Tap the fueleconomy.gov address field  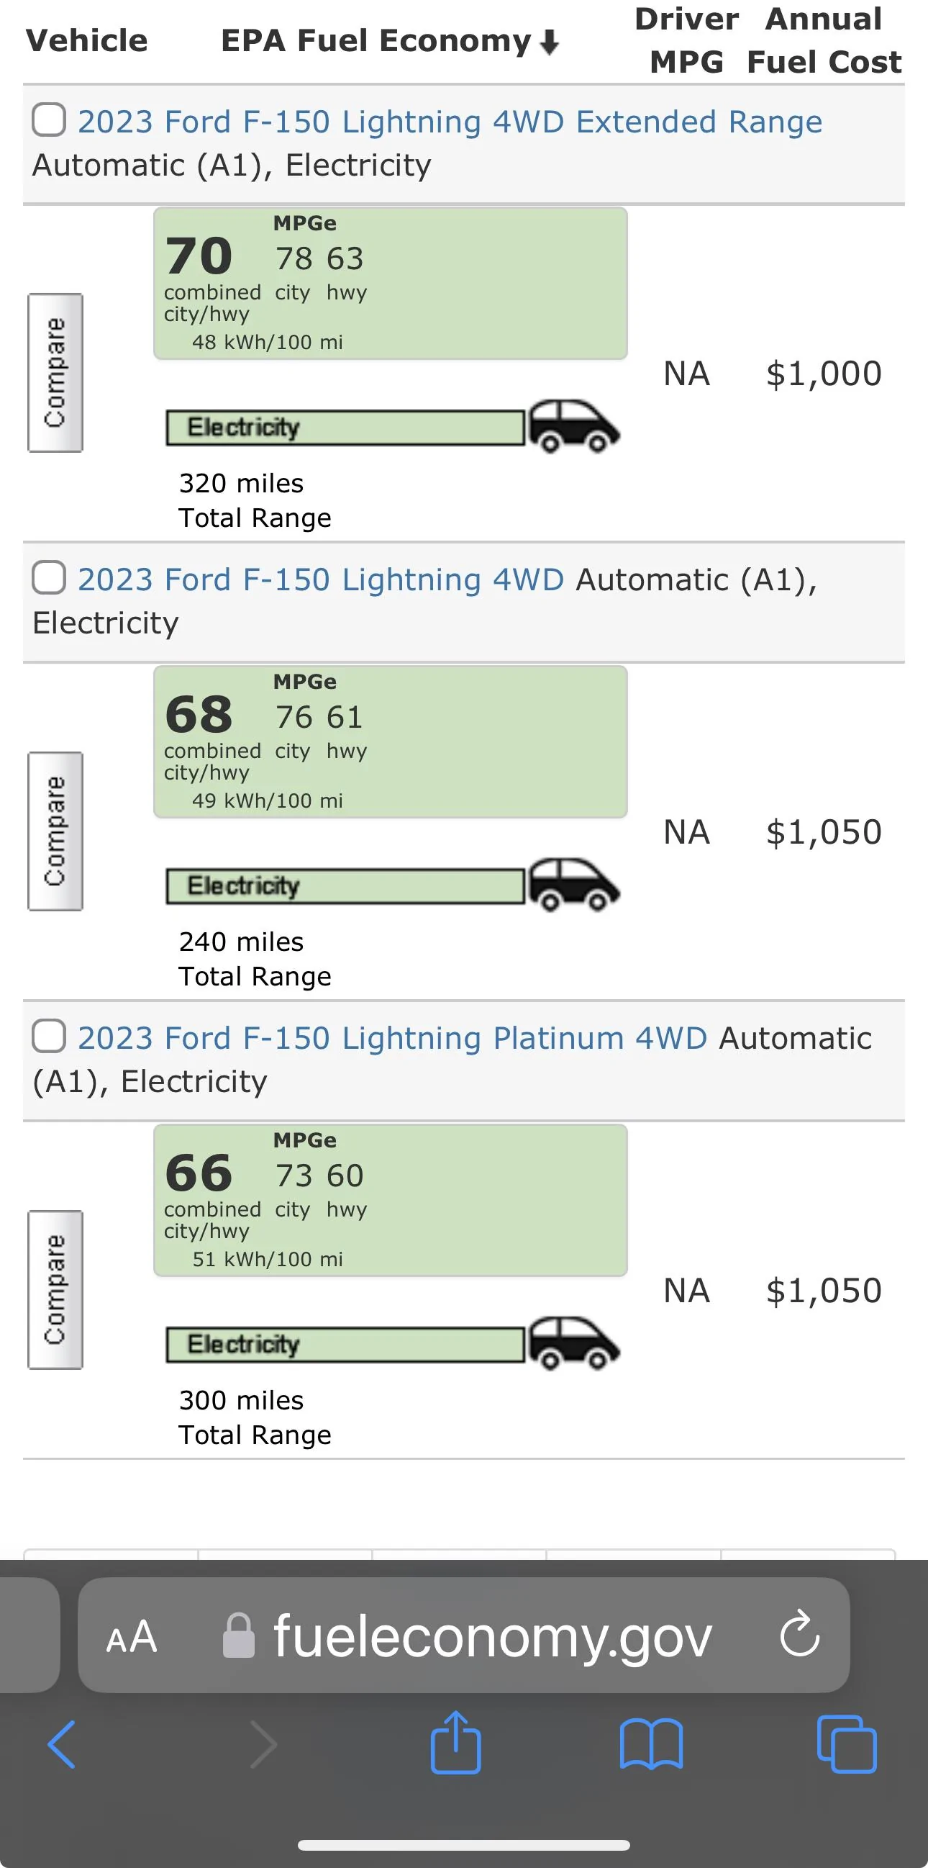[x=493, y=1637]
